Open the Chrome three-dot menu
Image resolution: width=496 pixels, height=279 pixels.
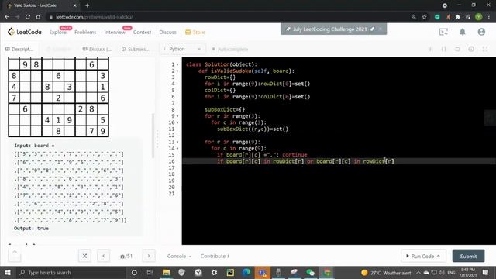(x=490, y=17)
